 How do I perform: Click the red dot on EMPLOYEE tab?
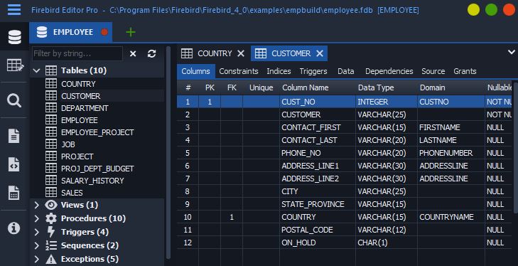coord(104,32)
